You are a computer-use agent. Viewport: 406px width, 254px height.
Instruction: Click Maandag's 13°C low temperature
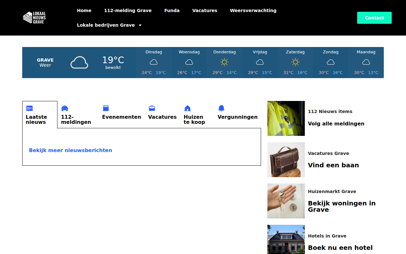coord(373,73)
